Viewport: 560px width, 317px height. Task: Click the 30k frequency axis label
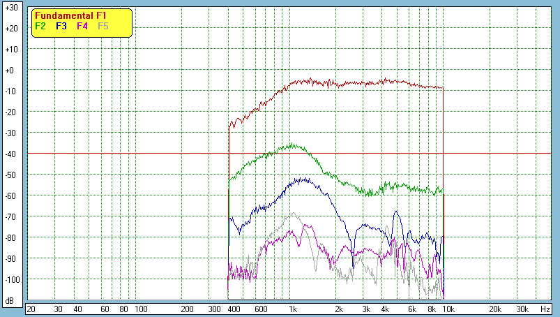click(522, 309)
